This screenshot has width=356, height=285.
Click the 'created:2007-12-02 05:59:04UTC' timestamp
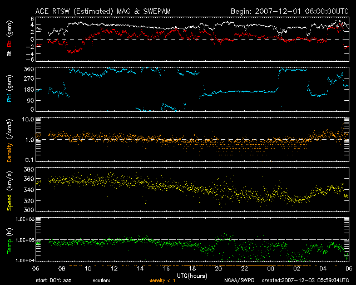point(305,281)
